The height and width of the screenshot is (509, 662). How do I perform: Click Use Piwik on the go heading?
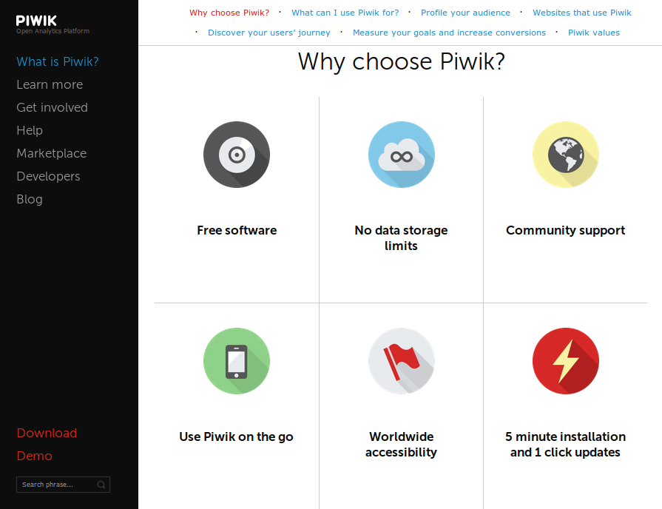(236, 436)
